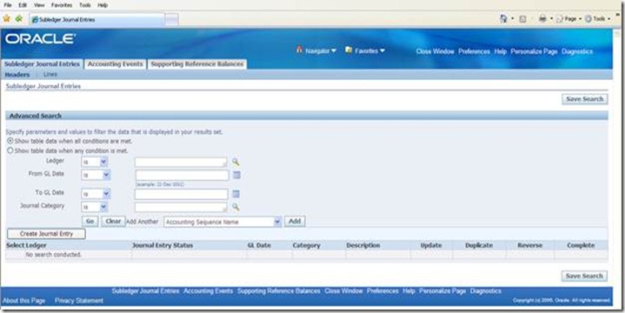
Task: Click the browser Print icon
Action: pos(542,19)
